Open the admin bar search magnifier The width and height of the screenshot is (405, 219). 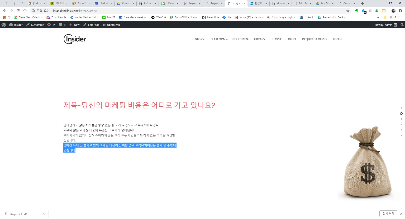[402, 25]
